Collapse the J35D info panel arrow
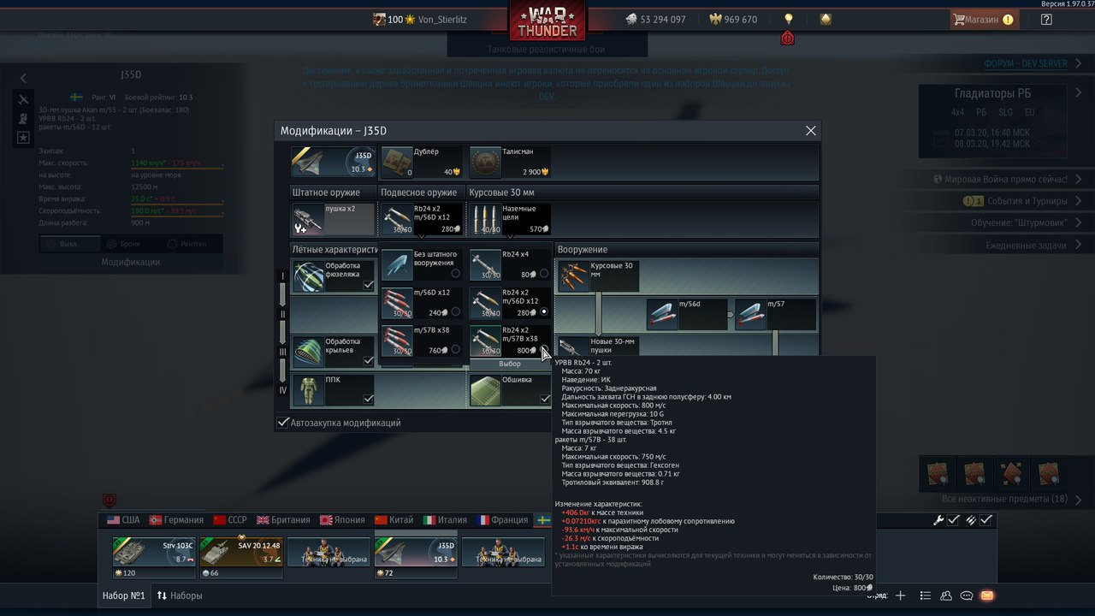 click(x=24, y=78)
